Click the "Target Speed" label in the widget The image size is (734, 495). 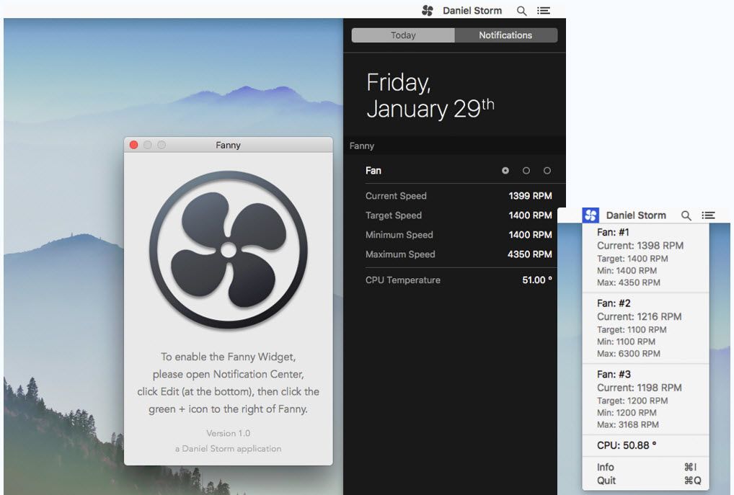click(394, 215)
